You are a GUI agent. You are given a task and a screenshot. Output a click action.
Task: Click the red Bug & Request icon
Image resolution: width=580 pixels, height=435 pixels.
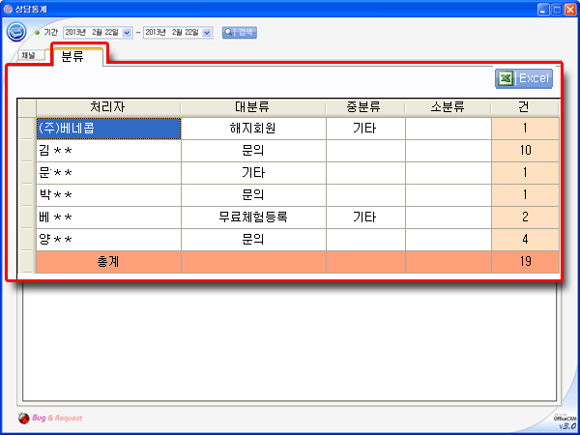click(23, 419)
